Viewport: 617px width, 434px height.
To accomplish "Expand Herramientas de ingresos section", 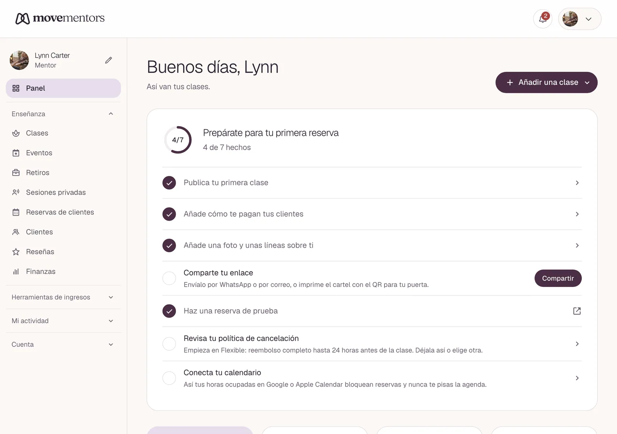I will 63,297.
